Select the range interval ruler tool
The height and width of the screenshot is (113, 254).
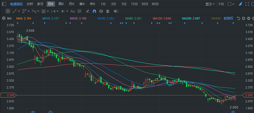pyautogui.click(x=53, y=11)
